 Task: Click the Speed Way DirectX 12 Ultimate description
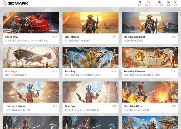[x=26, y=41]
